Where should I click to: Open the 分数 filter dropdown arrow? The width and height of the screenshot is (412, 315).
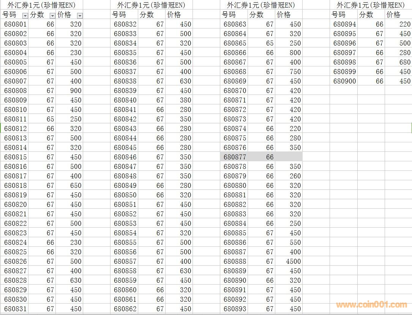click(x=52, y=16)
